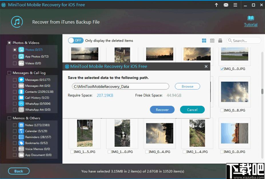Open the hamburger menu icon
Image resolution: width=265 pixels, height=179 pixels.
coord(235,5)
